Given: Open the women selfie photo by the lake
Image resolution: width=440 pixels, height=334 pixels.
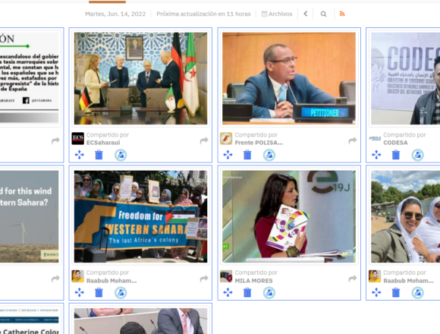Looking at the screenshot, I should pos(406,216).
